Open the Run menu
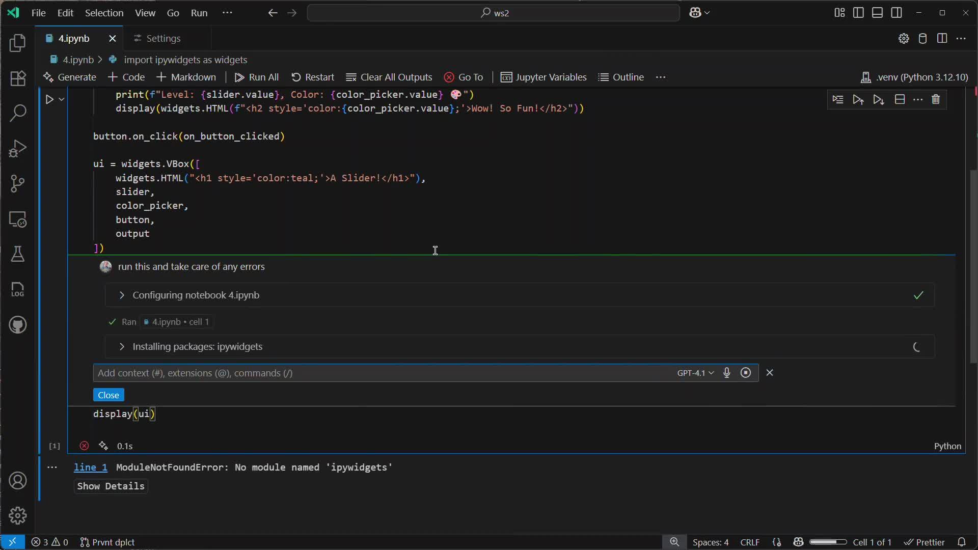978x550 pixels. 199,13
